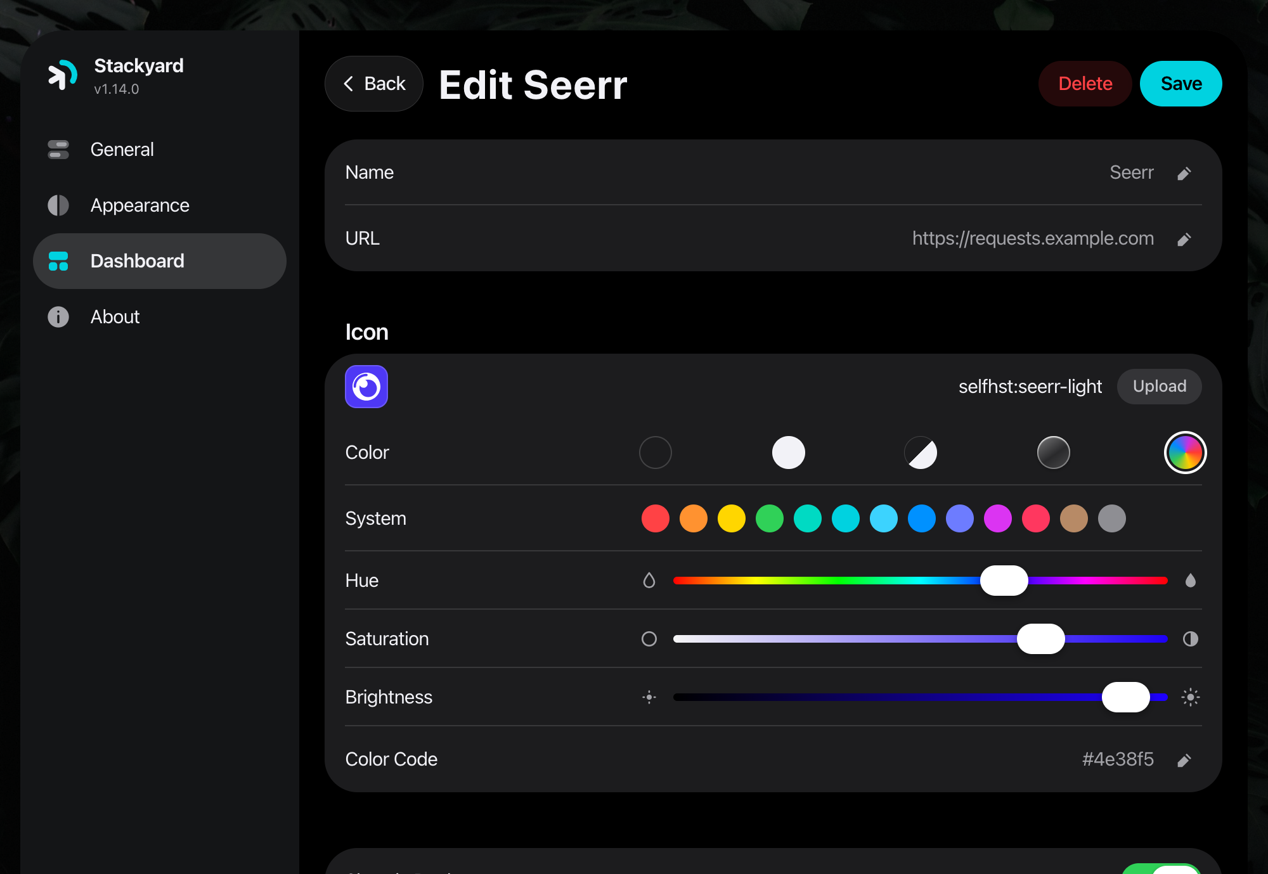Save the Seerr changes

click(x=1181, y=84)
